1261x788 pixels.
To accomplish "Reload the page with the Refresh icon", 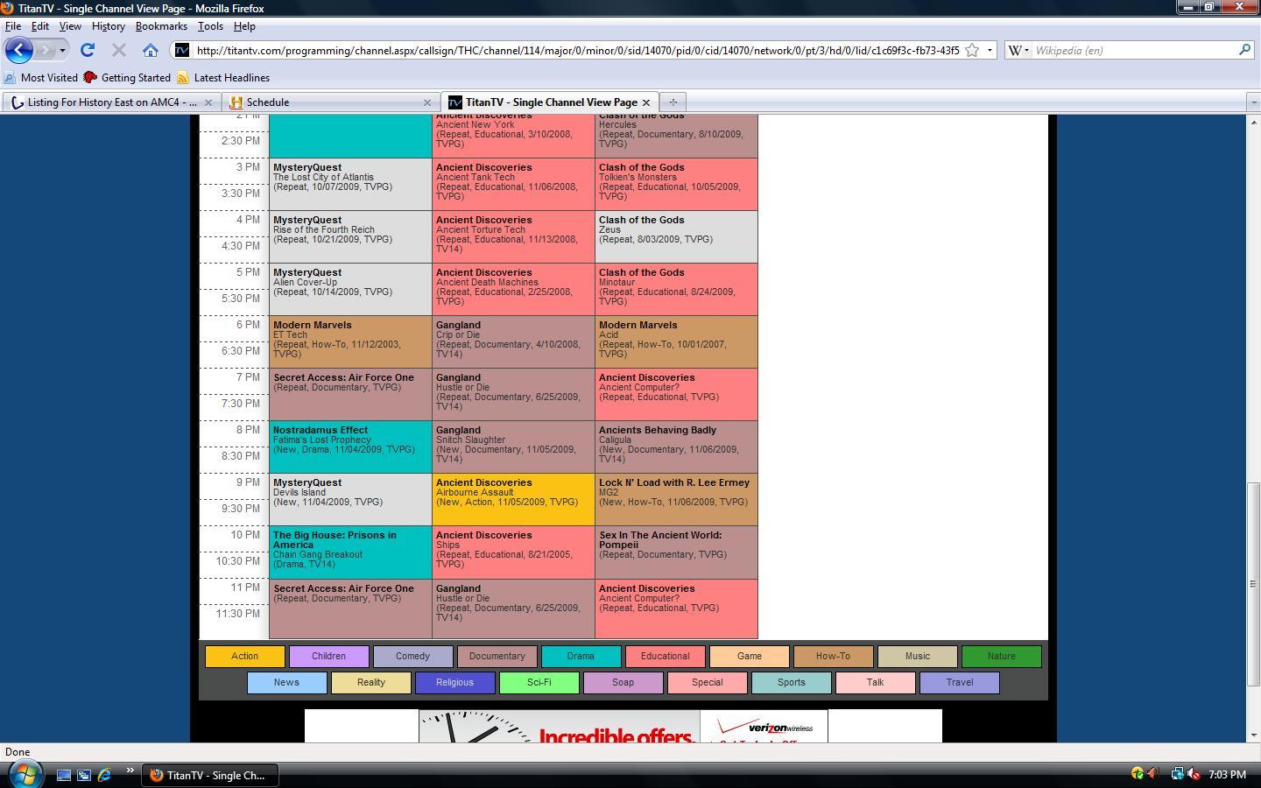I will click(x=88, y=50).
